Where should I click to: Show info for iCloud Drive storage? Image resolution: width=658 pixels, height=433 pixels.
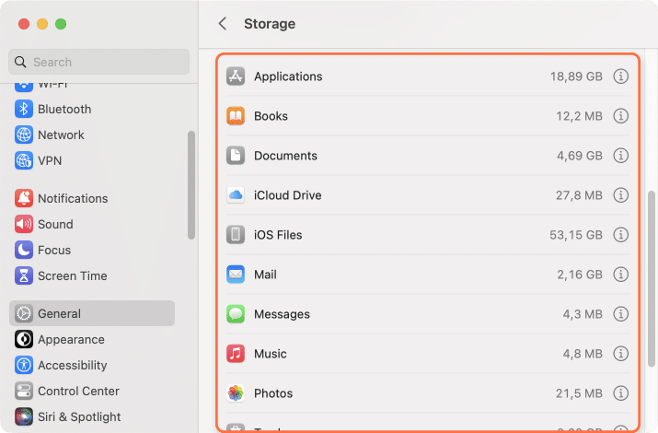click(x=620, y=195)
